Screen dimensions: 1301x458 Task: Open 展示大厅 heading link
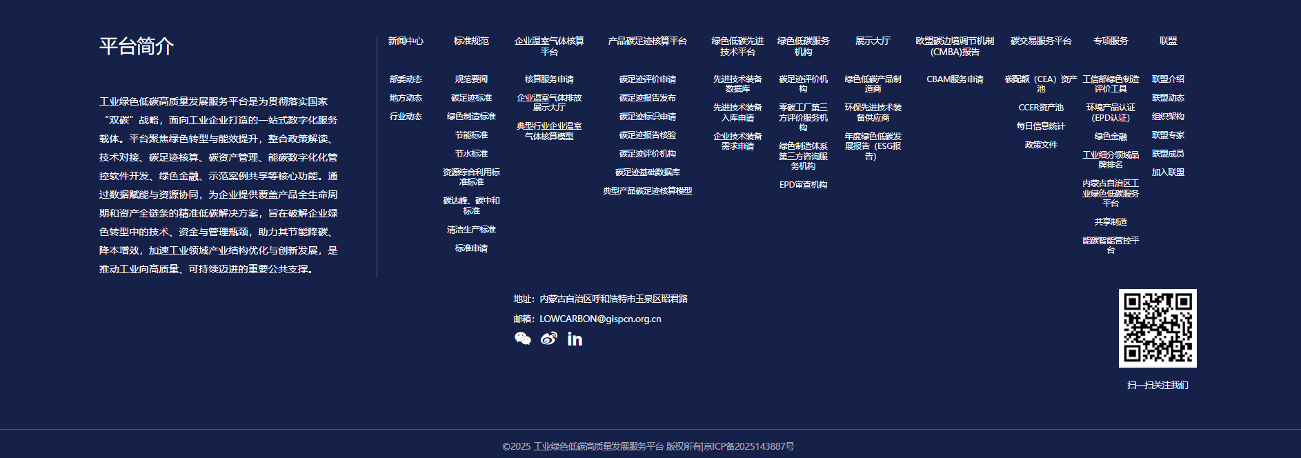pyautogui.click(x=873, y=41)
